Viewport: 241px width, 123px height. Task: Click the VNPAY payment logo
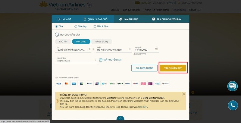pos(135,84)
